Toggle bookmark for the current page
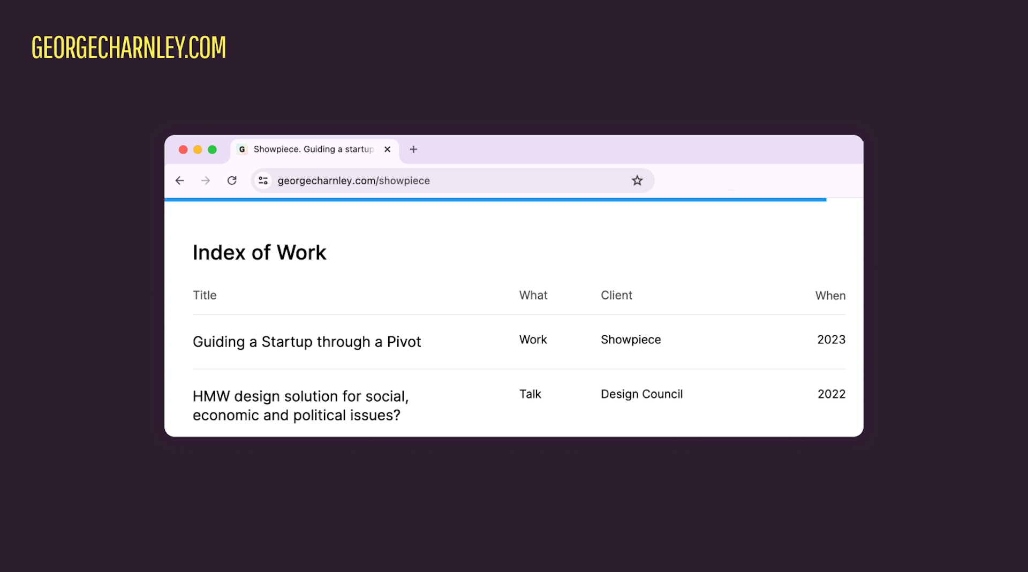This screenshot has width=1028, height=572. tap(637, 180)
